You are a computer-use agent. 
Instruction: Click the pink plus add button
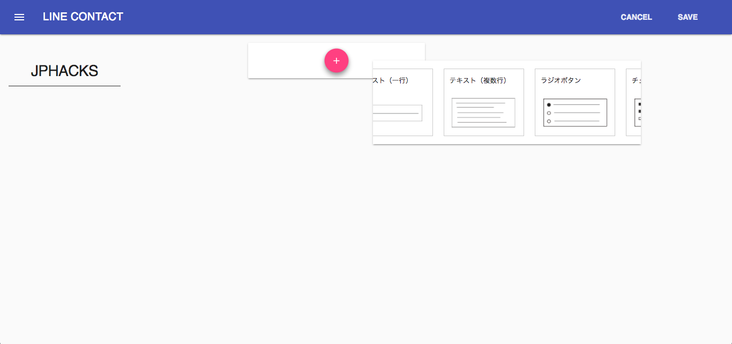(337, 61)
